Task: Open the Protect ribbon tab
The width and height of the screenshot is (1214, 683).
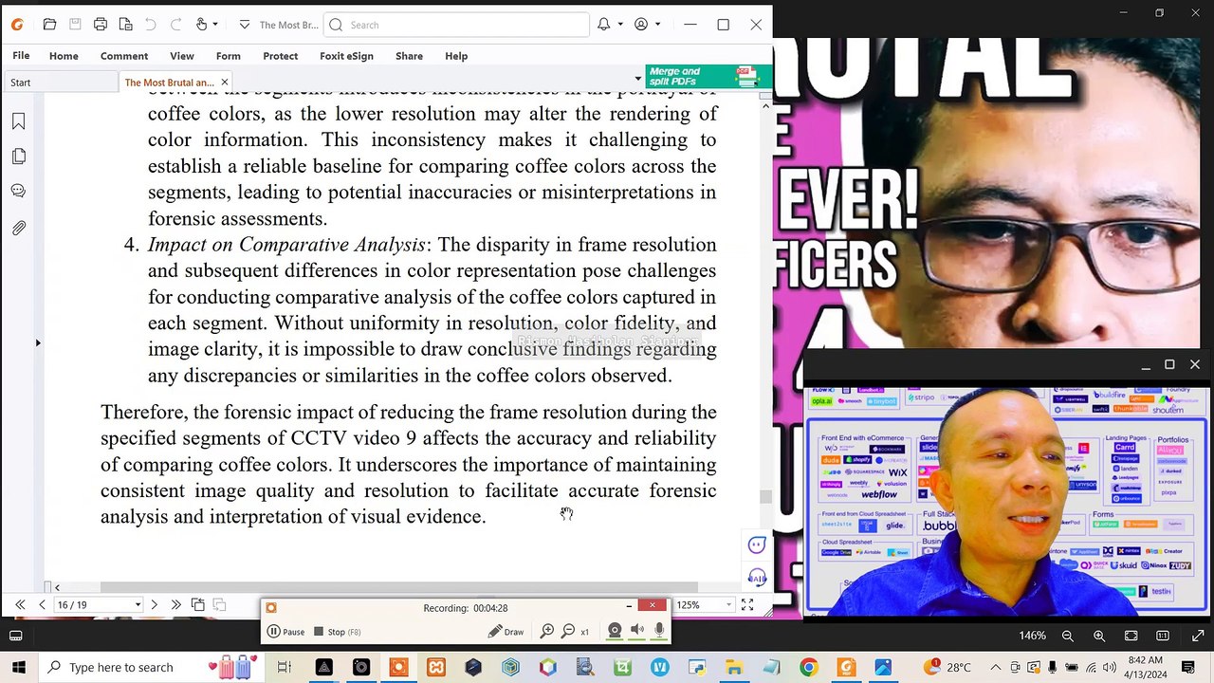Action: tap(280, 56)
